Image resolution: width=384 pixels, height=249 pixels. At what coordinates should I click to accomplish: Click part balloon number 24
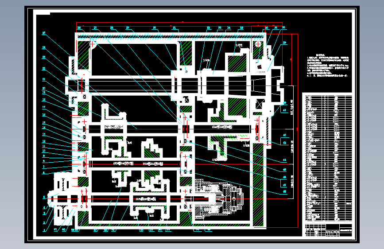point(44,47)
